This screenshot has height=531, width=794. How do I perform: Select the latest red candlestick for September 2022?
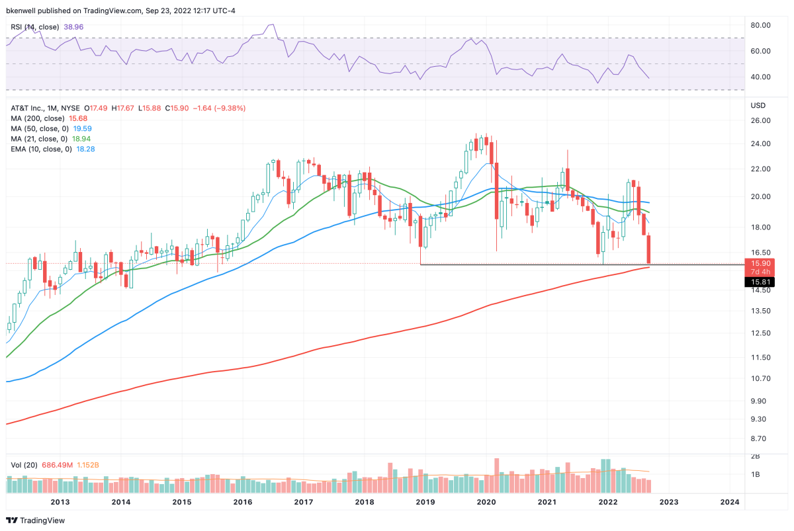(649, 249)
